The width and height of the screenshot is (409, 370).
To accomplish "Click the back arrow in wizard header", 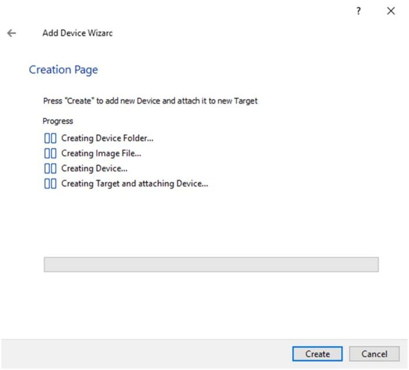I will [11, 33].
